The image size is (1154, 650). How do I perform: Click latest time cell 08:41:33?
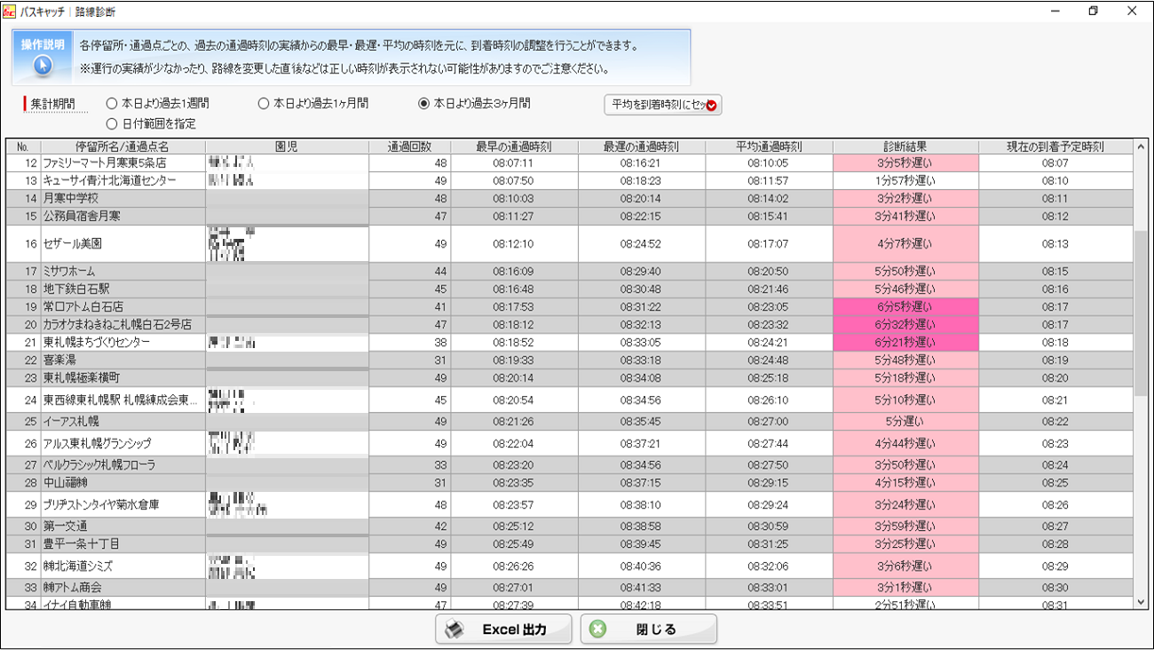point(641,588)
